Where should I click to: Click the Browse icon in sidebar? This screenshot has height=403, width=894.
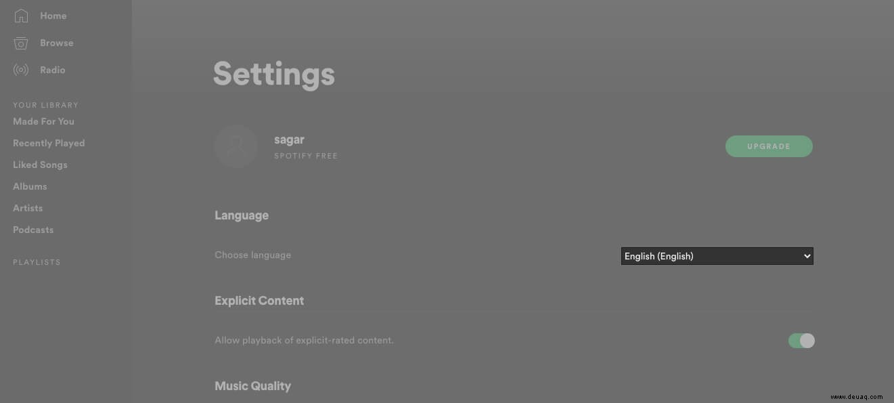(x=21, y=43)
